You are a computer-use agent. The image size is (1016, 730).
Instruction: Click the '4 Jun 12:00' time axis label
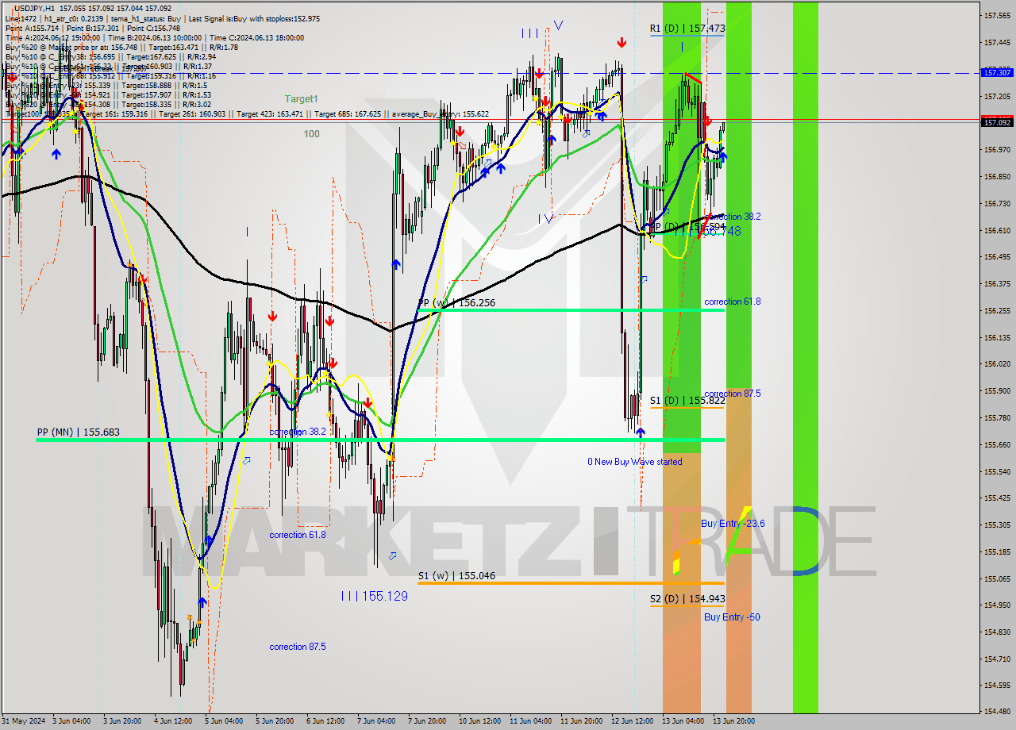172,721
